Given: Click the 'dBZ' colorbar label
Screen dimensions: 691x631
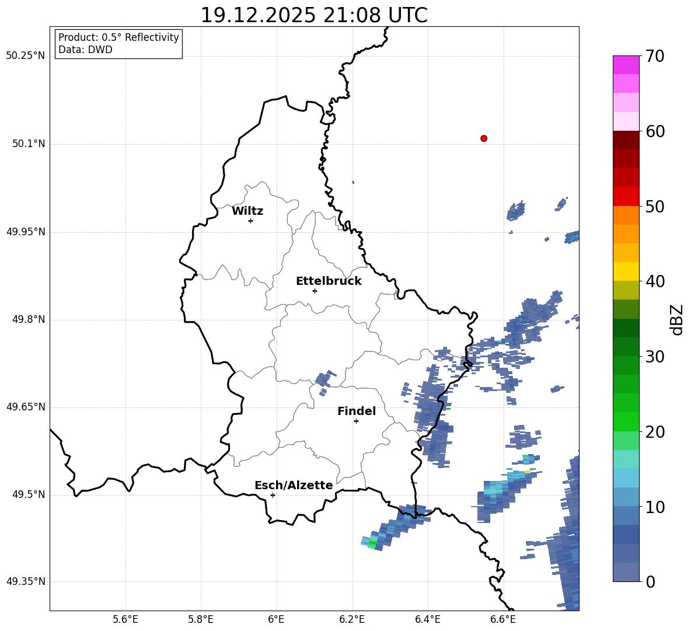Looking at the screenshot, I should coord(676,319).
